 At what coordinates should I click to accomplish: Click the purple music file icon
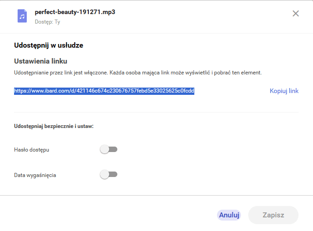tap(22, 16)
